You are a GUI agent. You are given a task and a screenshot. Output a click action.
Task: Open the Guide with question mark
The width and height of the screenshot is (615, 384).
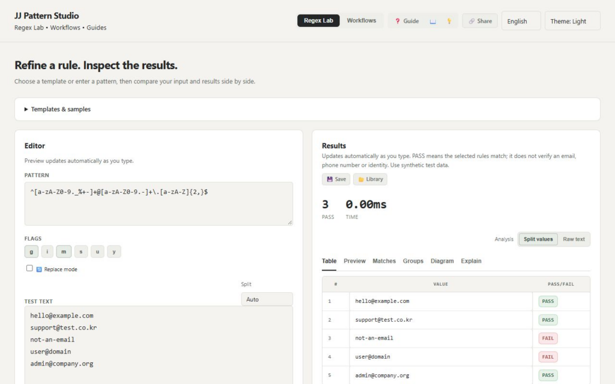[x=407, y=21]
